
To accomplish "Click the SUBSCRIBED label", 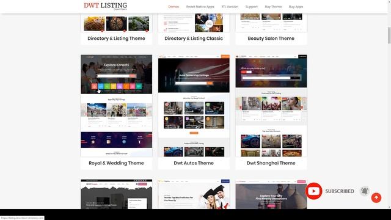I will pos(340,191).
